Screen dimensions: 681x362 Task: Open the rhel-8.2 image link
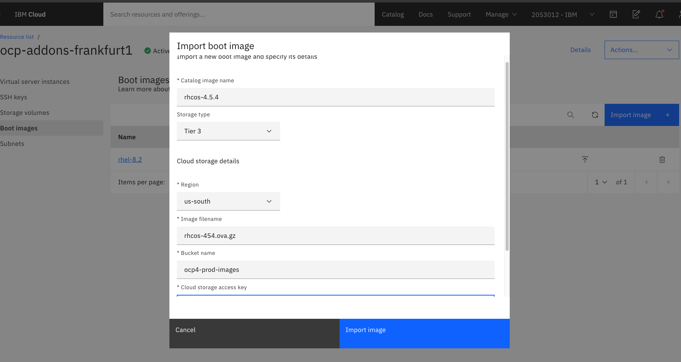(x=130, y=160)
